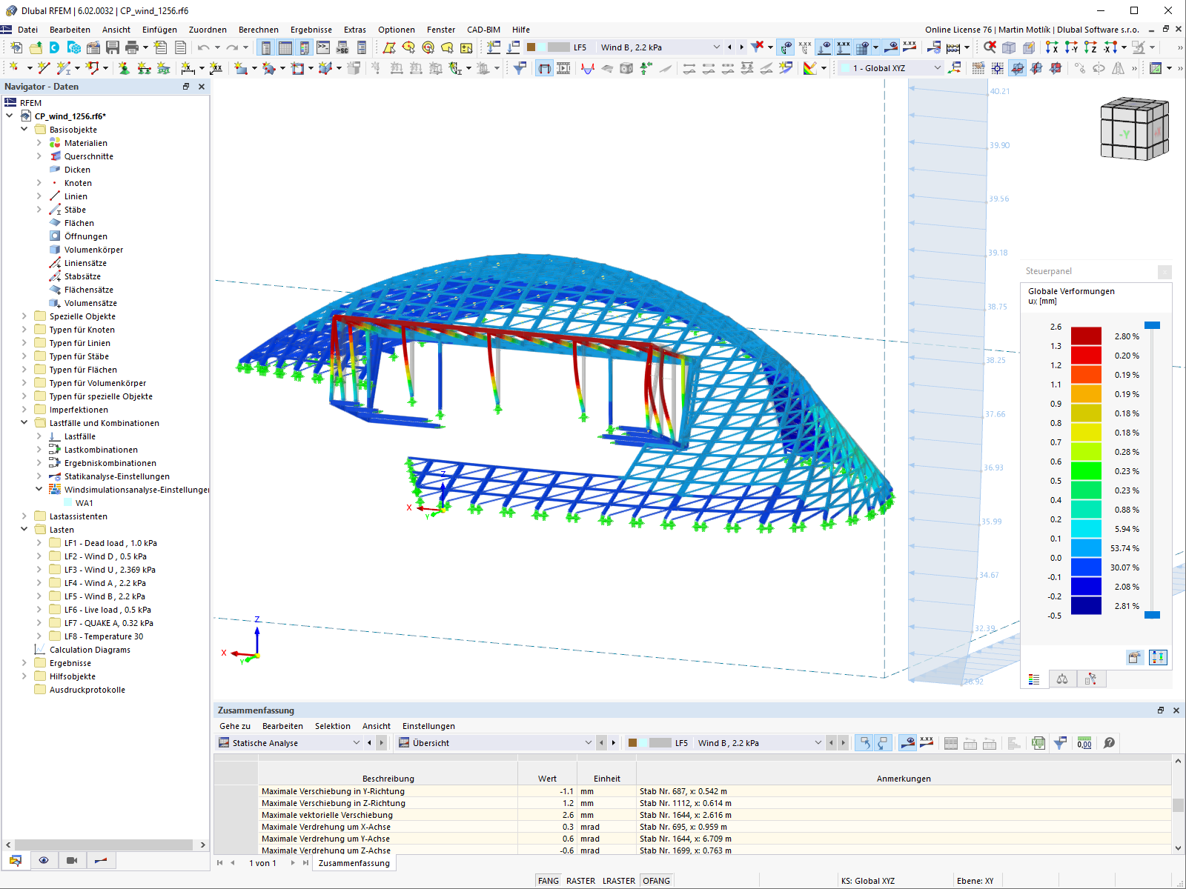Click Einstellungen in the summary panel
This screenshot has width=1186, height=889.
pyautogui.click(x=428, y=726)
